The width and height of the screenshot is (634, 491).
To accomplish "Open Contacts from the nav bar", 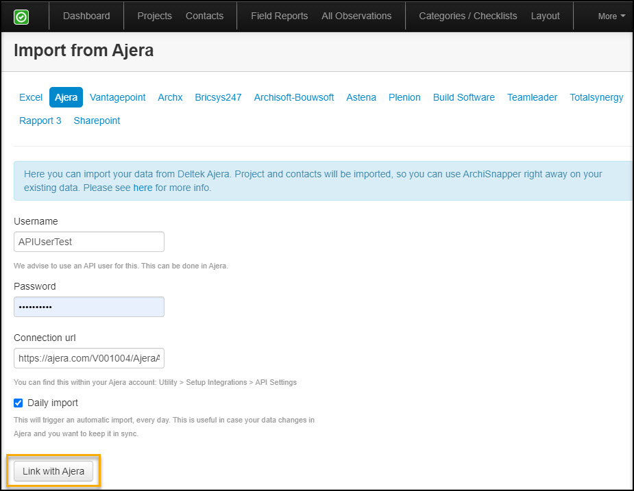I will pyautogui.click(x=205, y=16).
